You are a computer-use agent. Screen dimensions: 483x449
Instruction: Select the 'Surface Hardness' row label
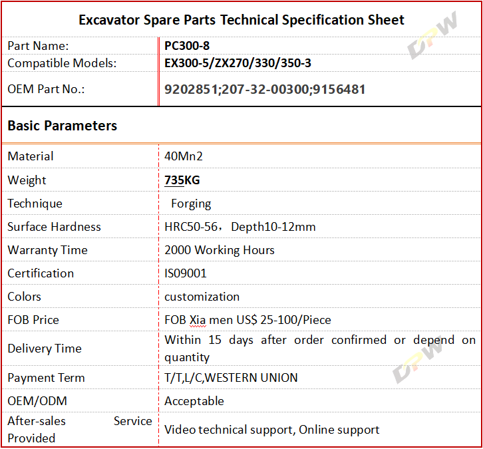click(54, 227)
